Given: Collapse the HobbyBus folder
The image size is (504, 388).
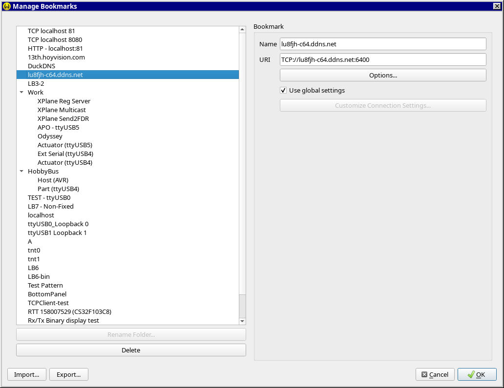Looking at the screenshot, I should pyautogui.click(x=21, y=172).
